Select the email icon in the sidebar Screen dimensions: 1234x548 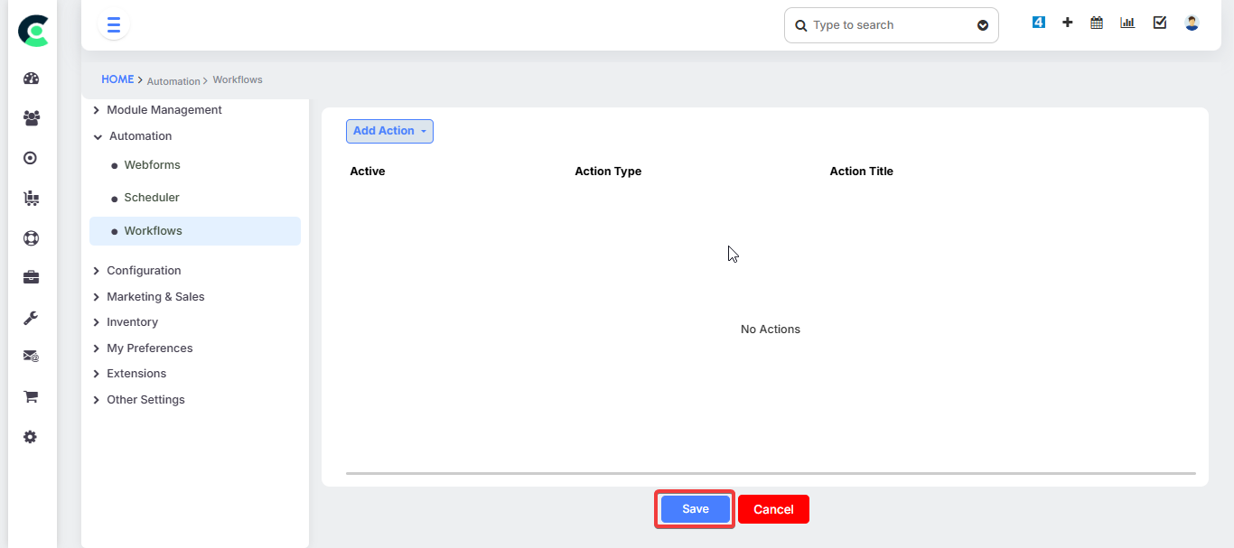pos(31,356)
